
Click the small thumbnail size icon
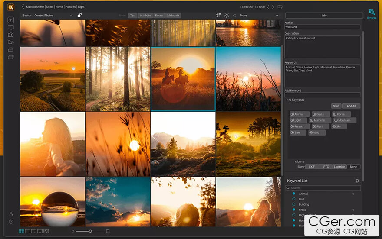tap(72, 231)
